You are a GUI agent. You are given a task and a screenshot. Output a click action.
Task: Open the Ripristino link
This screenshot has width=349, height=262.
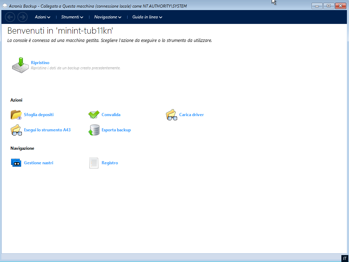40,63
